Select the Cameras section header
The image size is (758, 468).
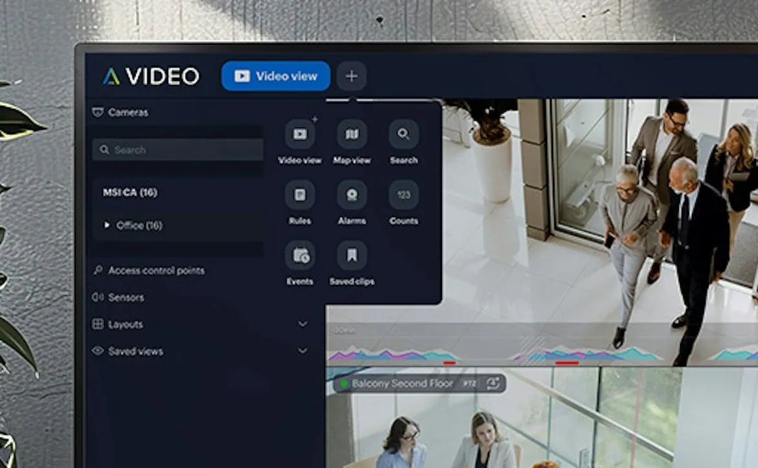coord(120,112)
